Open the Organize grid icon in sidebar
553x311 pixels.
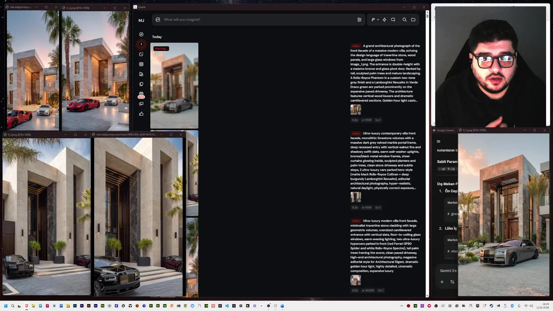(x=141, y=64)
